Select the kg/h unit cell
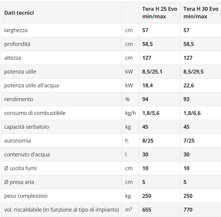The image size is (221, 217). (x=130, y=113)
